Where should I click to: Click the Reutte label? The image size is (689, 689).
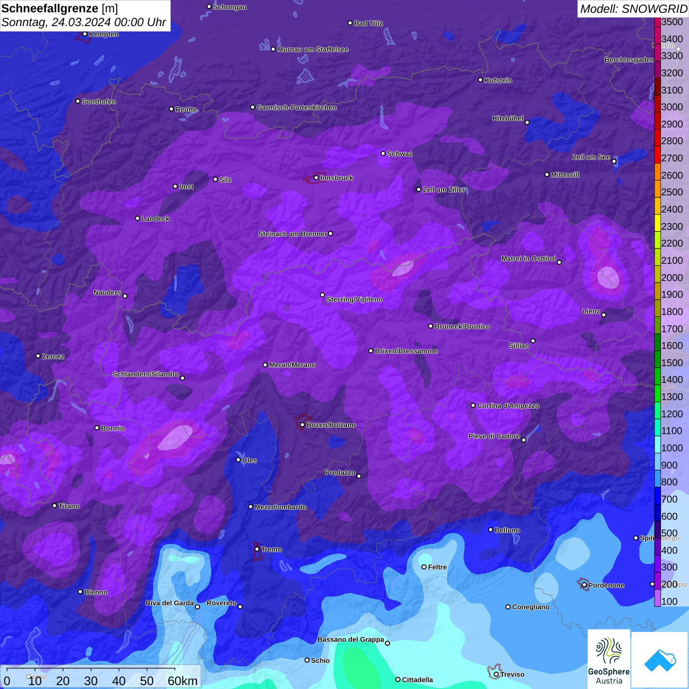pos(186,109)
